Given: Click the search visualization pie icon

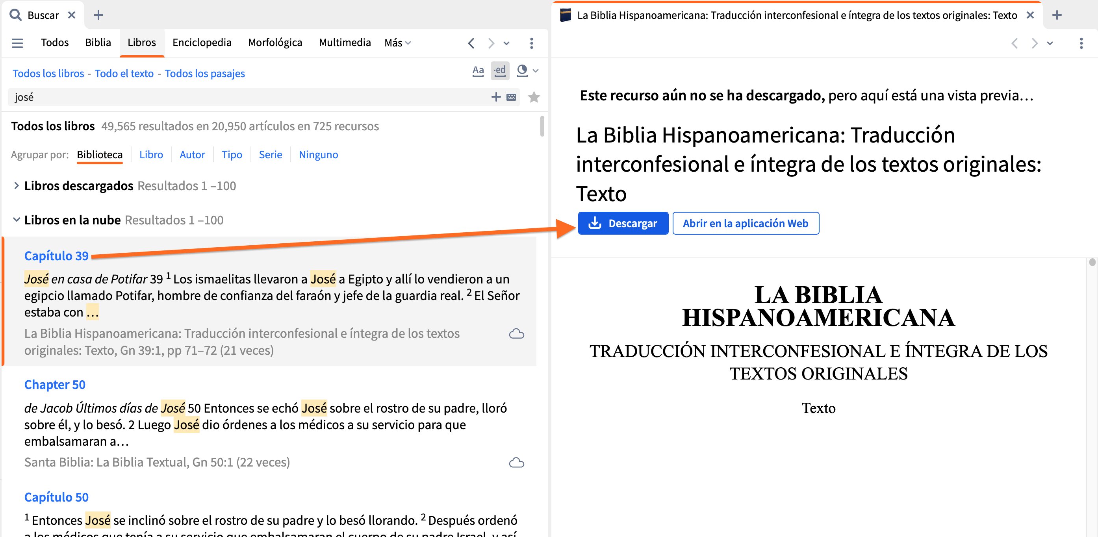Looking at the screenshot, I should (522, 71).
